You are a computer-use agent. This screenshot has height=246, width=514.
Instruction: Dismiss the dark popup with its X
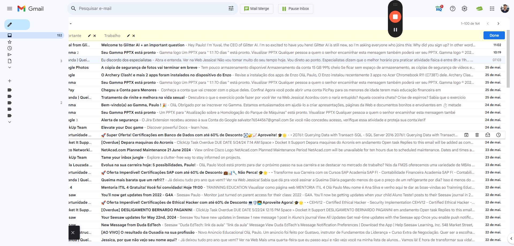[73, 233]
